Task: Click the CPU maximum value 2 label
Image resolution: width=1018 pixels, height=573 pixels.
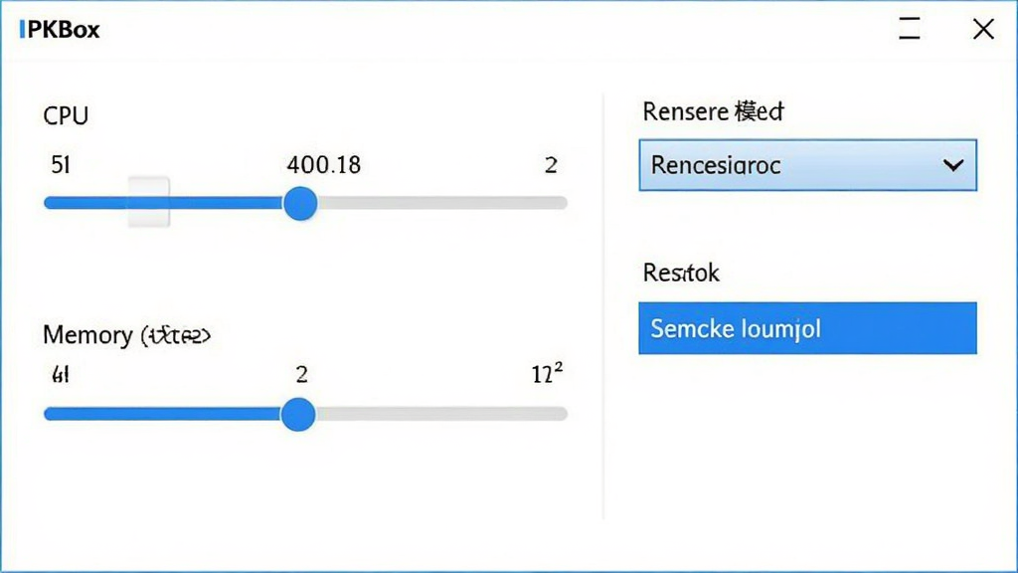Action: point(551,165)
